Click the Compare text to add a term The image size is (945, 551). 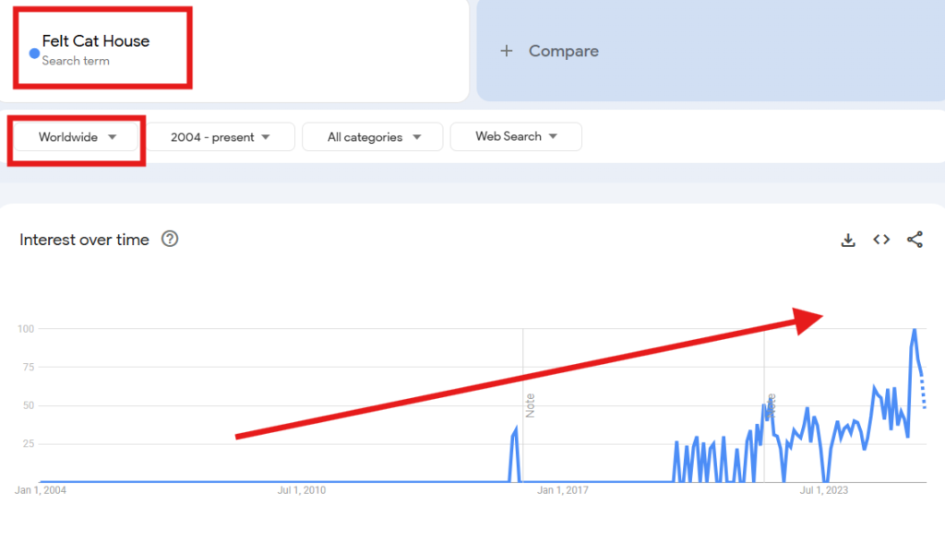coord(563,52)
